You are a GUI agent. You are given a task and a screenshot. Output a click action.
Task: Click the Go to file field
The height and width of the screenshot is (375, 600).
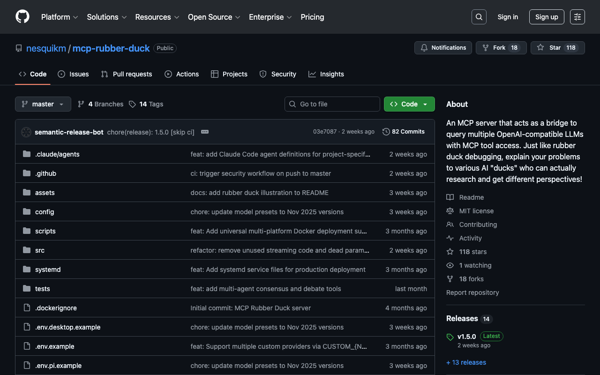(332, 104)
